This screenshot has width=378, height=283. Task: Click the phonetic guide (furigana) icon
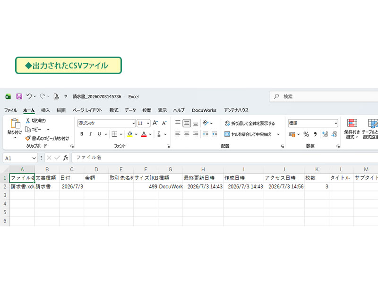(x=159, y=134)
